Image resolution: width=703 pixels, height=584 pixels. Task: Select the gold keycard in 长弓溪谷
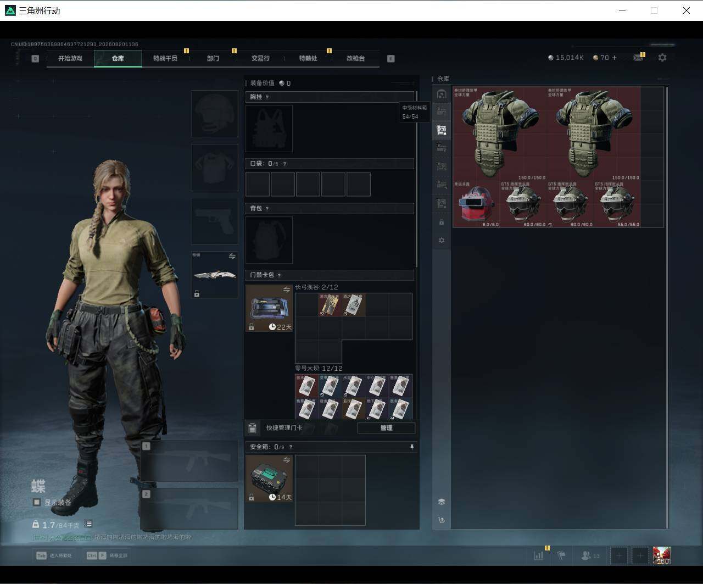(x=330, y=305)
